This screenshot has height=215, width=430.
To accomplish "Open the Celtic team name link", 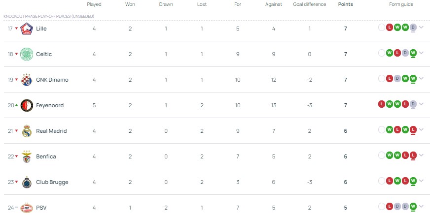I will [x=44, y=54].
